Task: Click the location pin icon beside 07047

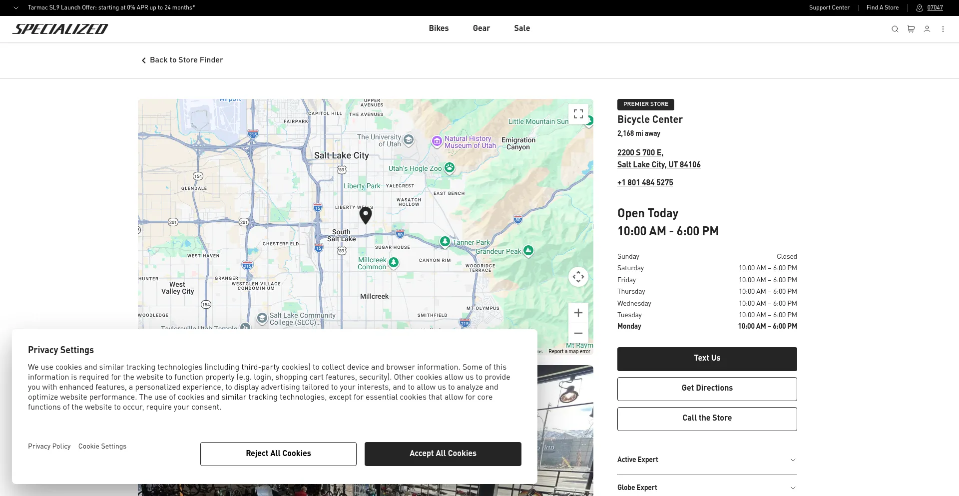Action: pos(919,8)
